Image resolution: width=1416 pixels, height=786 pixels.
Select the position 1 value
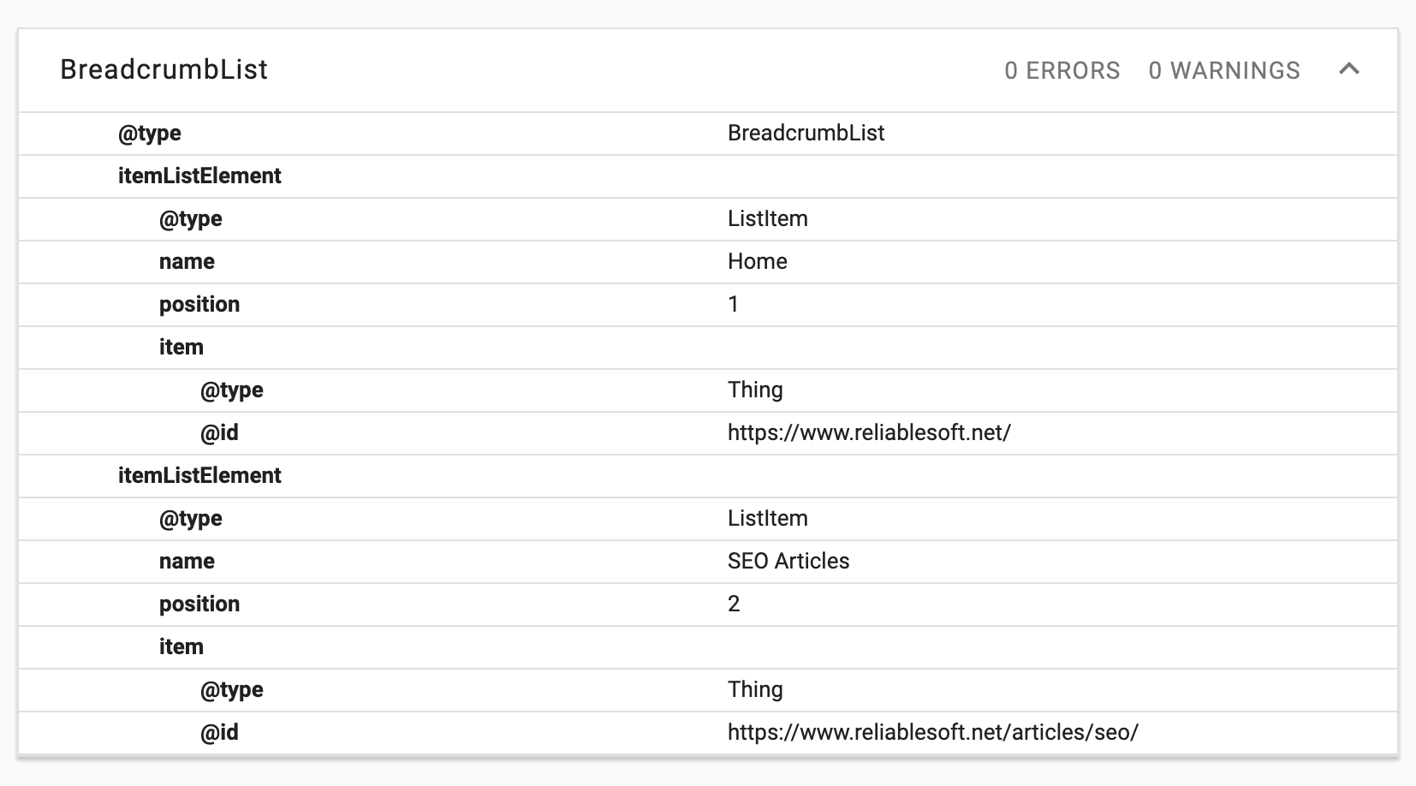tap(732, 304)
